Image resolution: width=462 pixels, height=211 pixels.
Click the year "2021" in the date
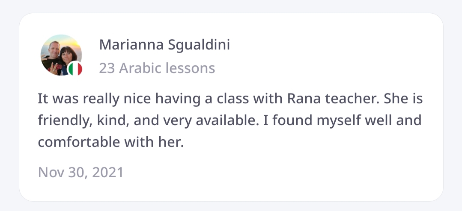(x=107, y=172)
